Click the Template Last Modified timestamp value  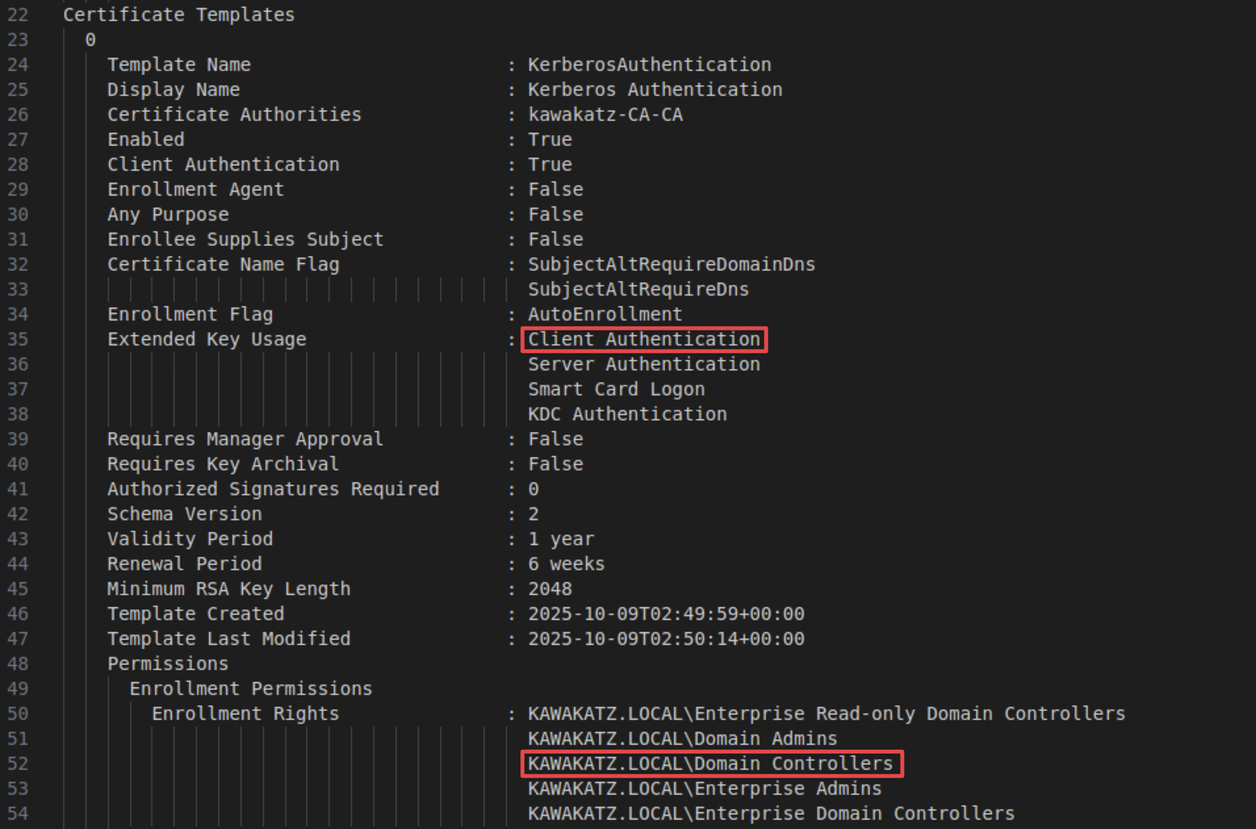pyautogui.click(x=666, y=639)
